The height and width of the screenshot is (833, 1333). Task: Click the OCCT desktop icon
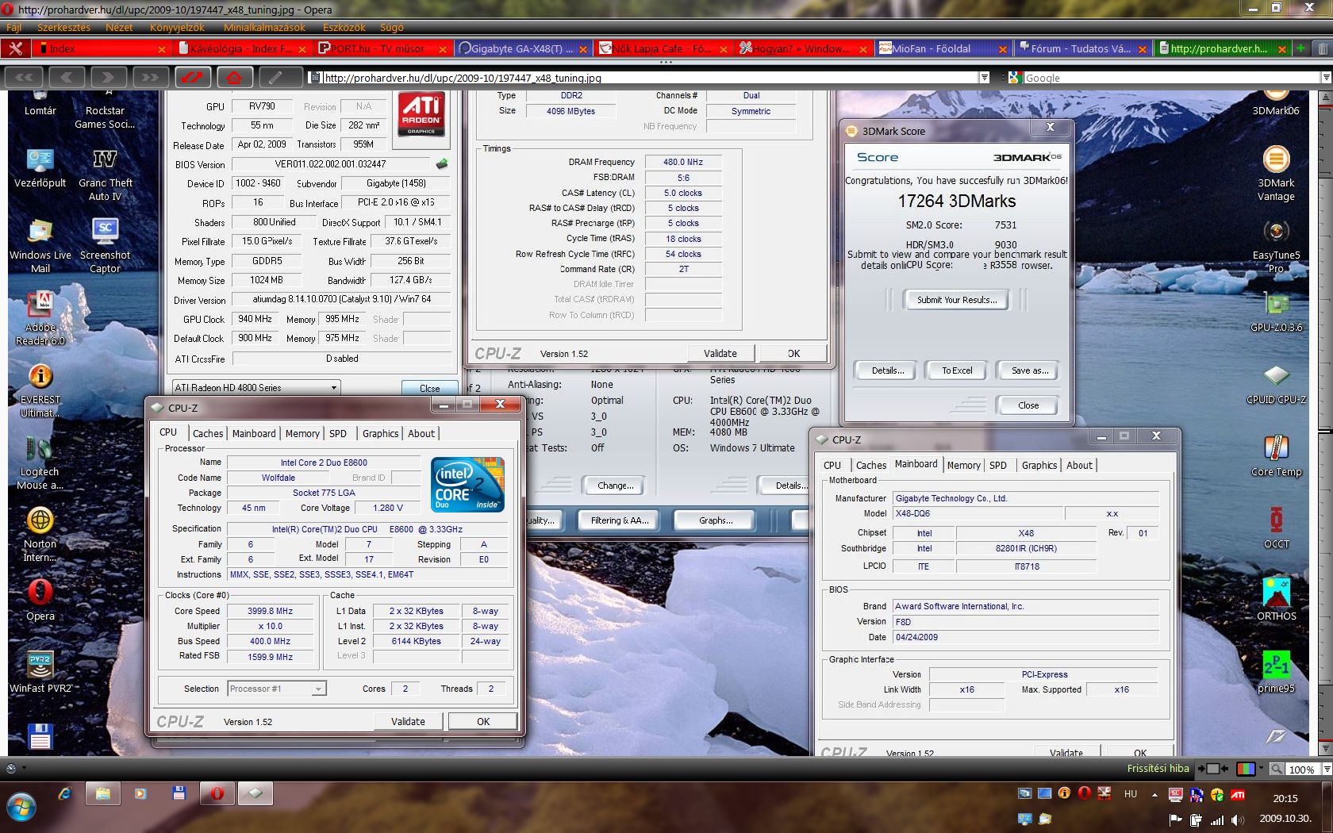1276,528
